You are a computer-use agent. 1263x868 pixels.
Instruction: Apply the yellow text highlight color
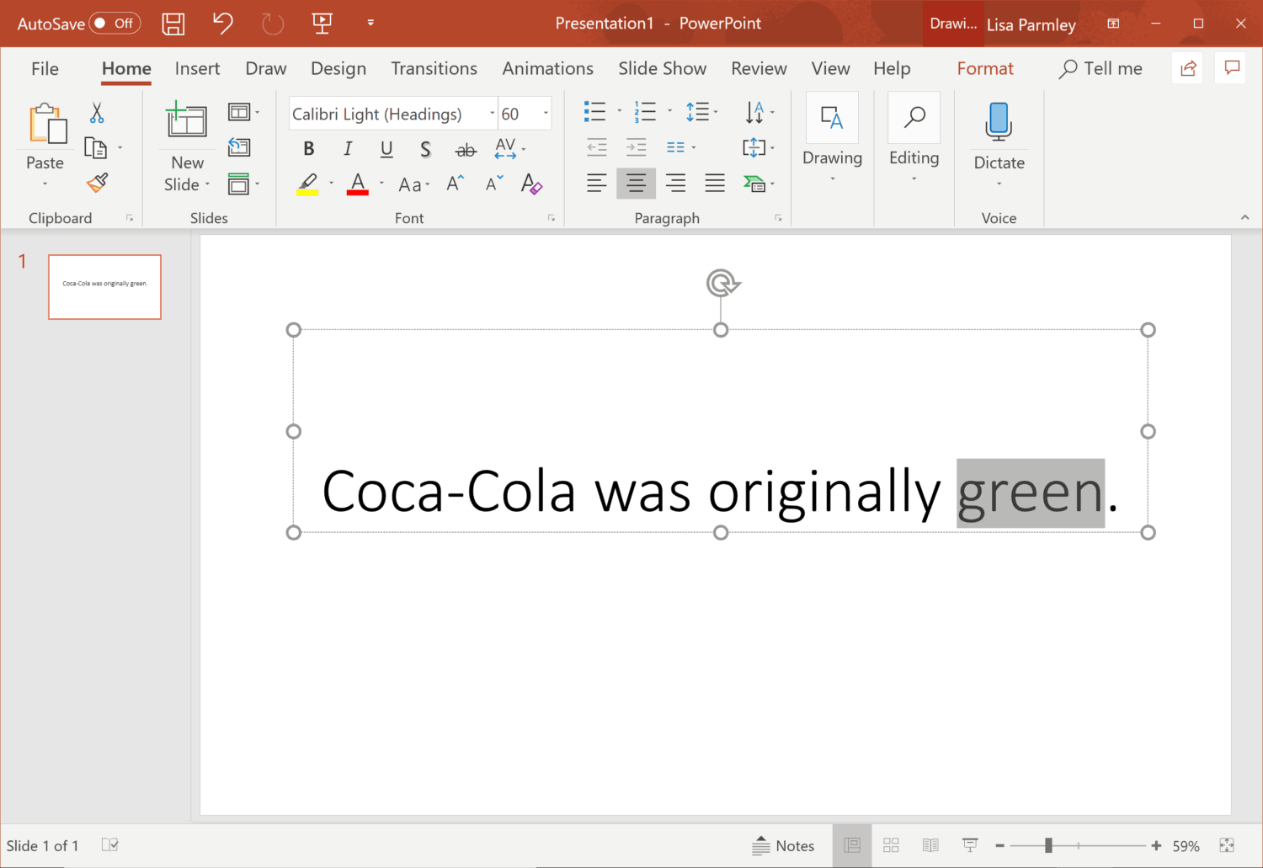coord(307,184)
